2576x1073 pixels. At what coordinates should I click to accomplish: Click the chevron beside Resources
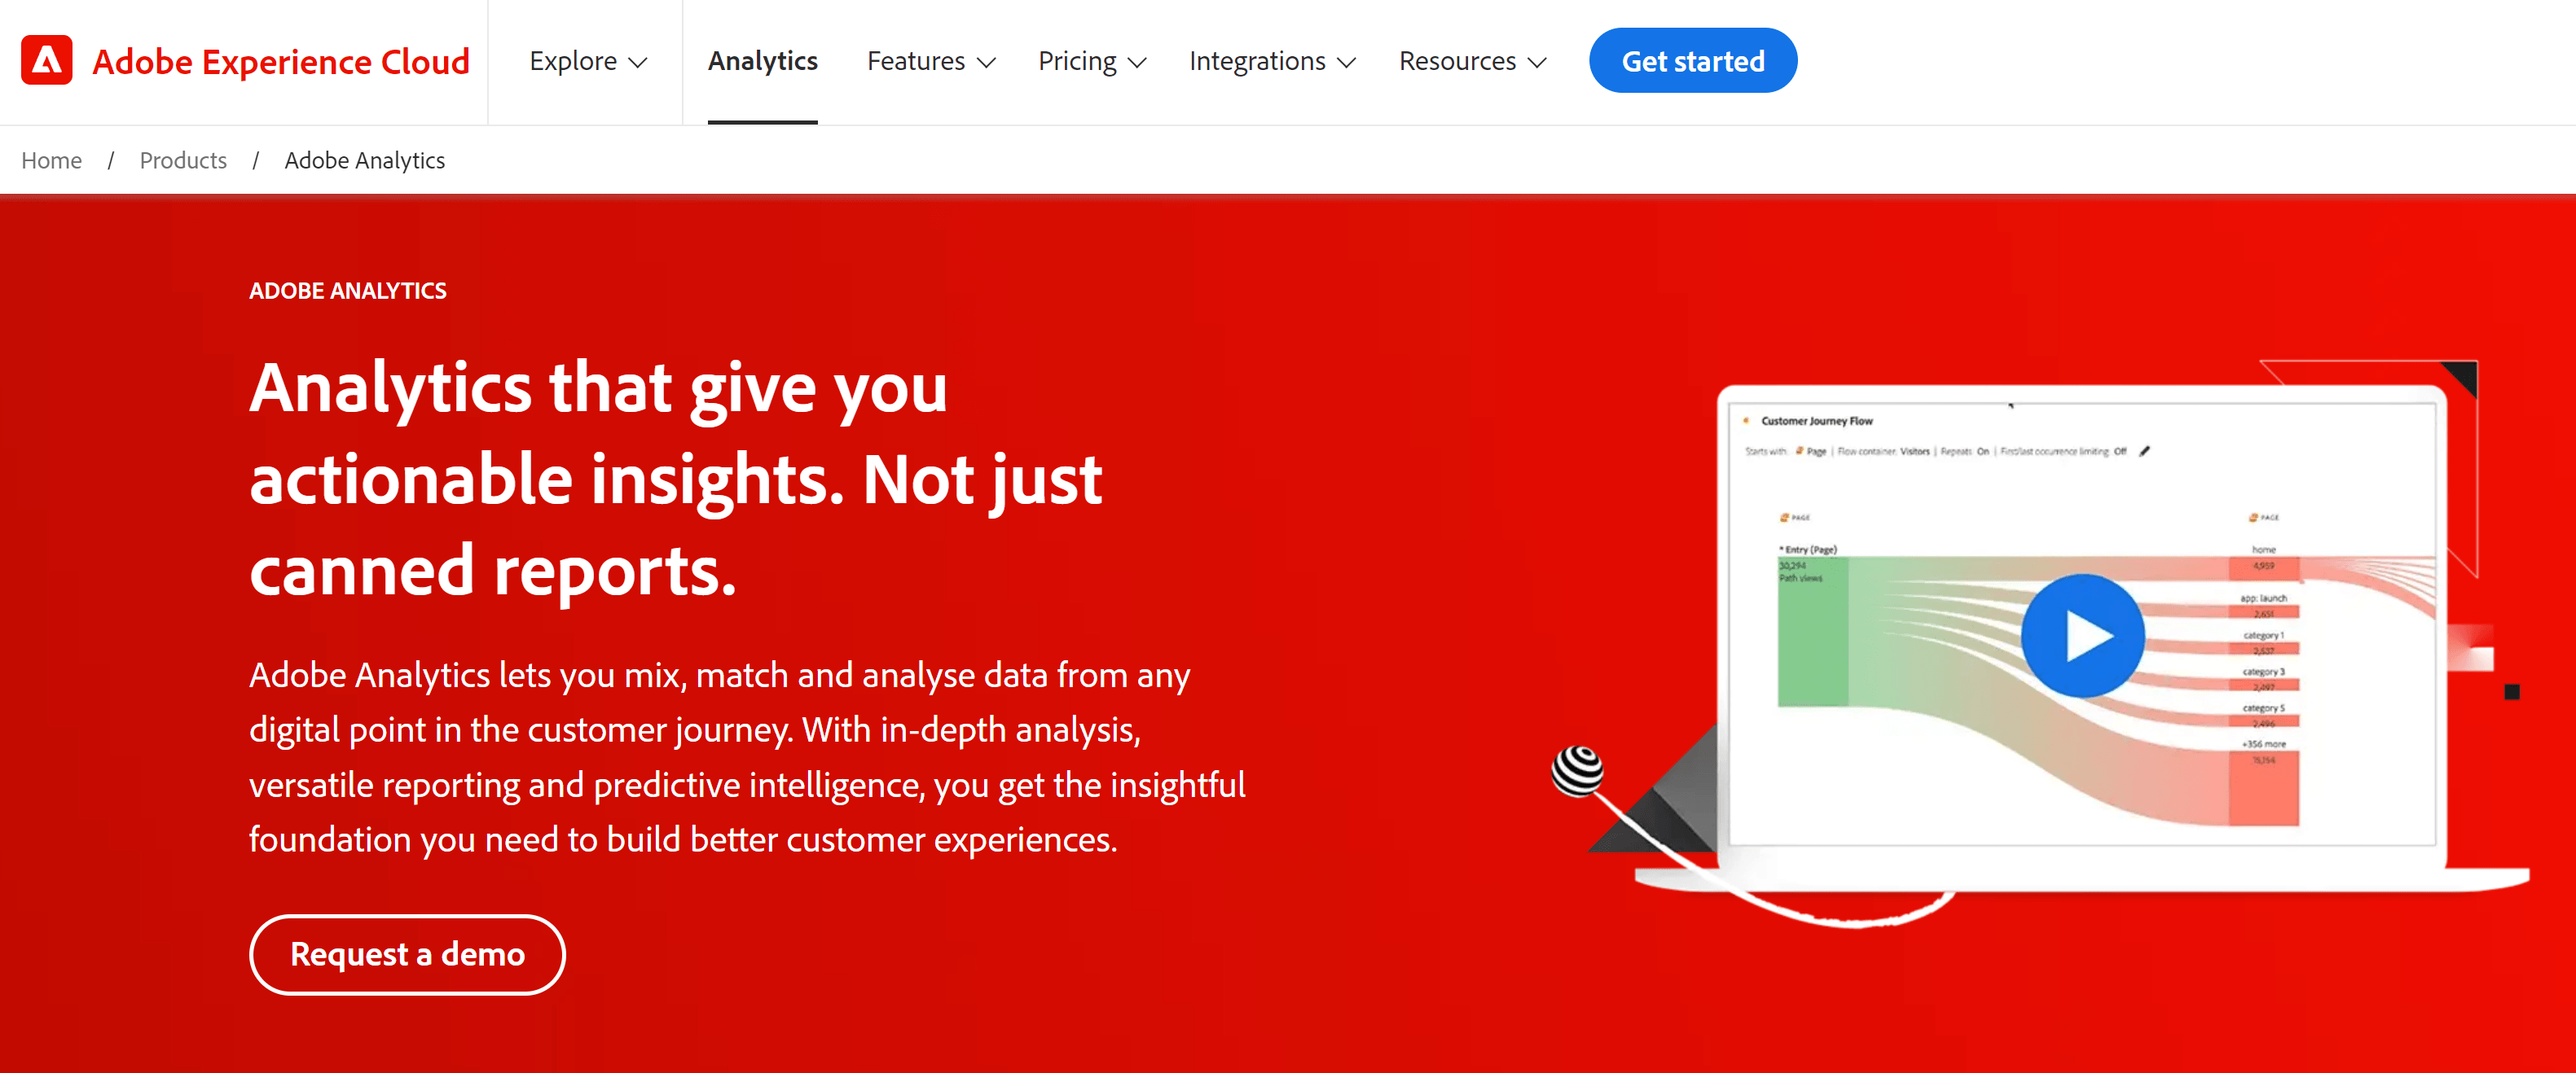tap(1537, 63)
